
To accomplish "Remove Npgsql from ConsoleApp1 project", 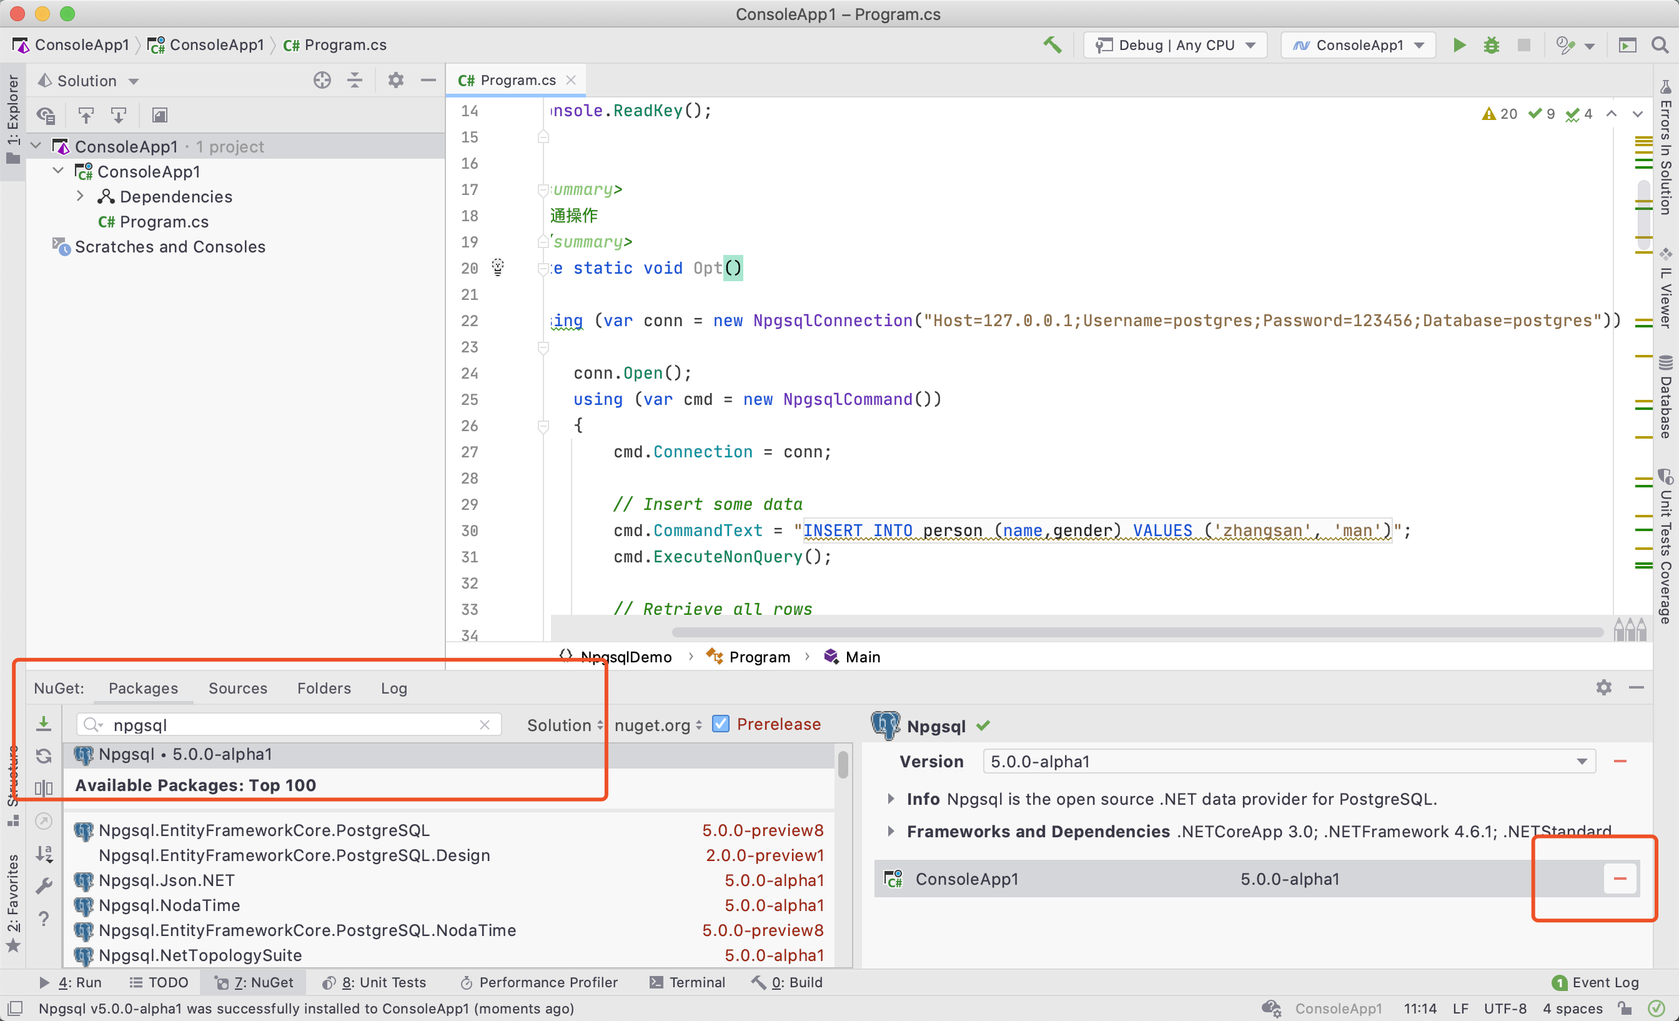I will (1620, 879).
